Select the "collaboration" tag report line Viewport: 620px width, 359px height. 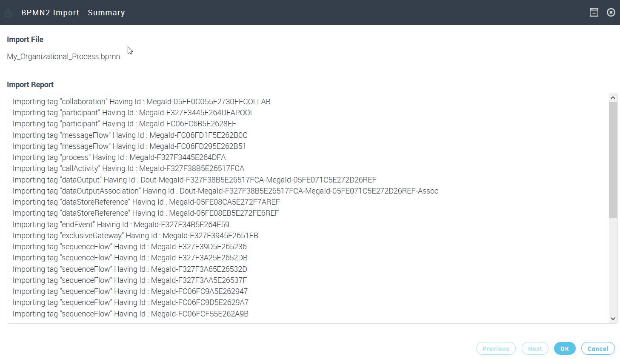[141, 102]
